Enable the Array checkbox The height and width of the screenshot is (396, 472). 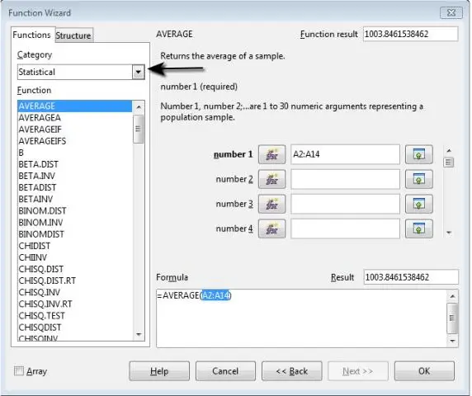click(x=19, y=370)
